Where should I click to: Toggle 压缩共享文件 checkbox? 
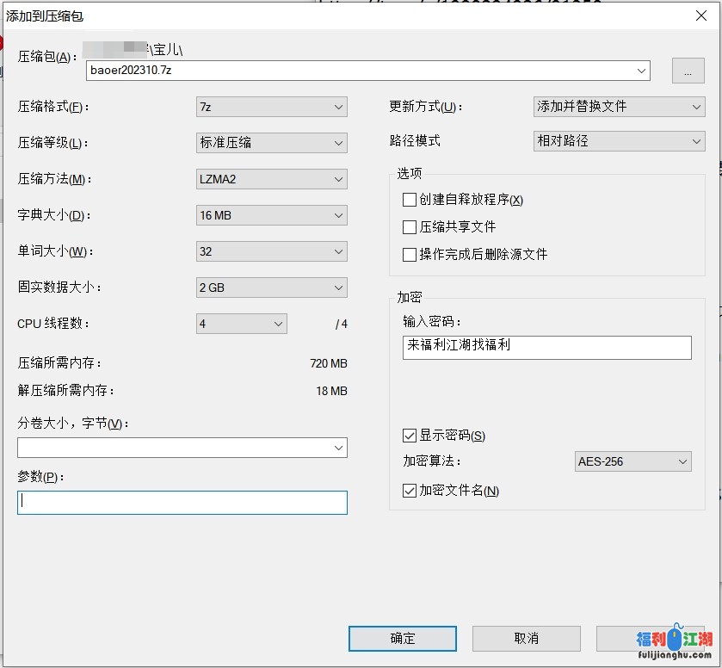(x=410, y=227)
